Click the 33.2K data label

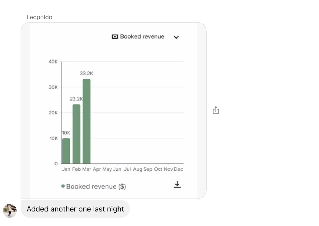[x=86, y=74]
